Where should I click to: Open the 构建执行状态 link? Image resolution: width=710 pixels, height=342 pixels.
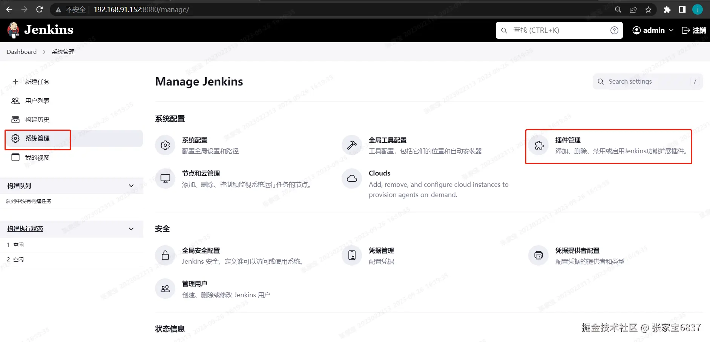25,229
